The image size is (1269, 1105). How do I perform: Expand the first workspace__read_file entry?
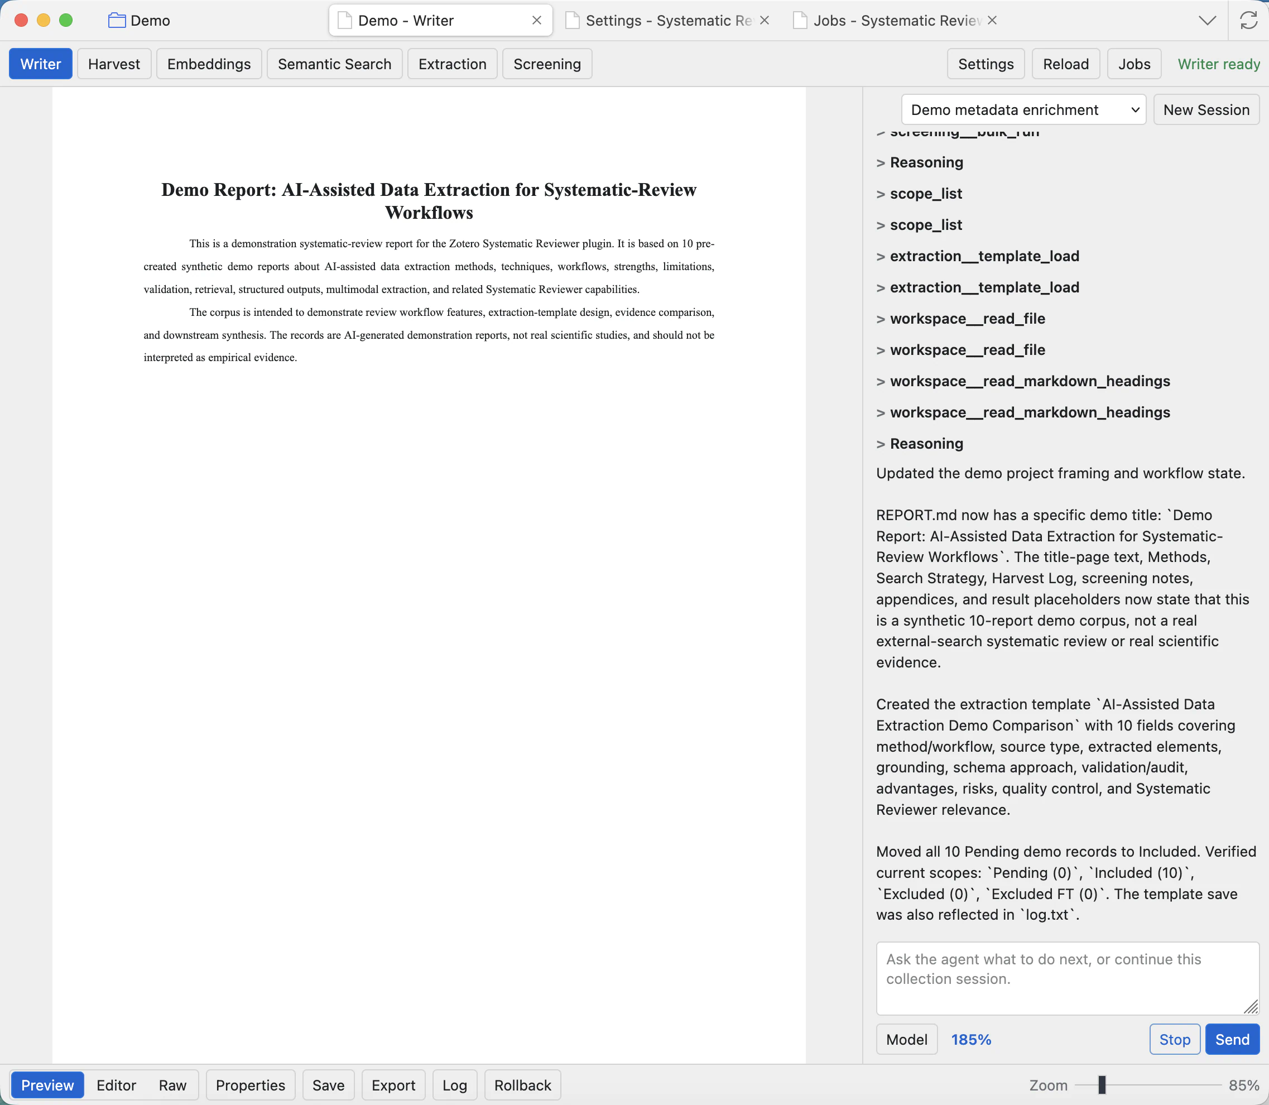[x=961, y=319]
